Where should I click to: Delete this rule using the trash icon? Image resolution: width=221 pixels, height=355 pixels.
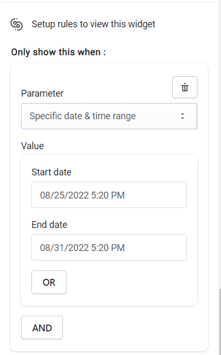coord(185,87)
